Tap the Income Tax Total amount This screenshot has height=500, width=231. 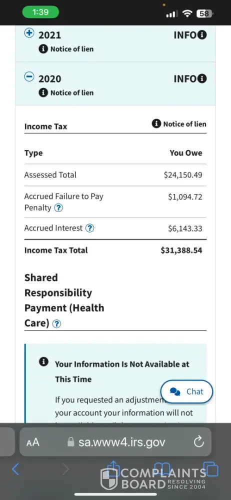click(x=181, y=250)
